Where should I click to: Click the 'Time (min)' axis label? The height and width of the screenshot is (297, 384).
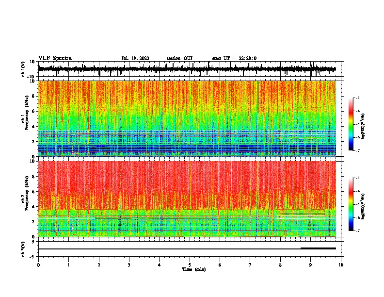pyautogui.click(x=194, y=269)
